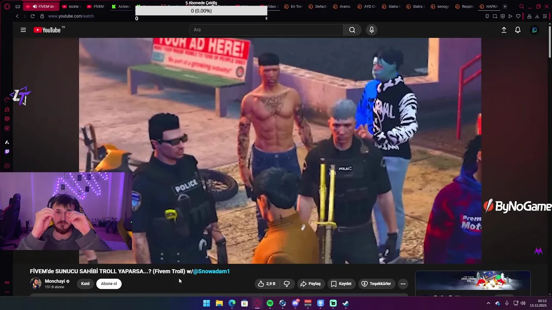Click the video player area to pause
Viewport: 552px width, 310px height.
coord(280,151)
